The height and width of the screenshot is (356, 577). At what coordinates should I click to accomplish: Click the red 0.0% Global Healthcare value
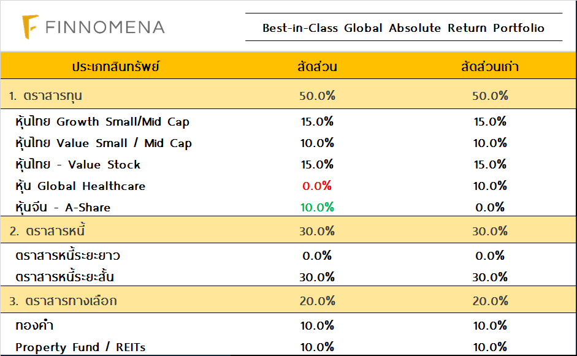tap(316, 186)
